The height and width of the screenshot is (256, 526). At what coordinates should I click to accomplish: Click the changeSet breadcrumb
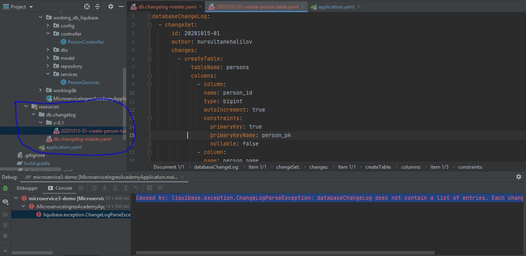click(288, 167)
